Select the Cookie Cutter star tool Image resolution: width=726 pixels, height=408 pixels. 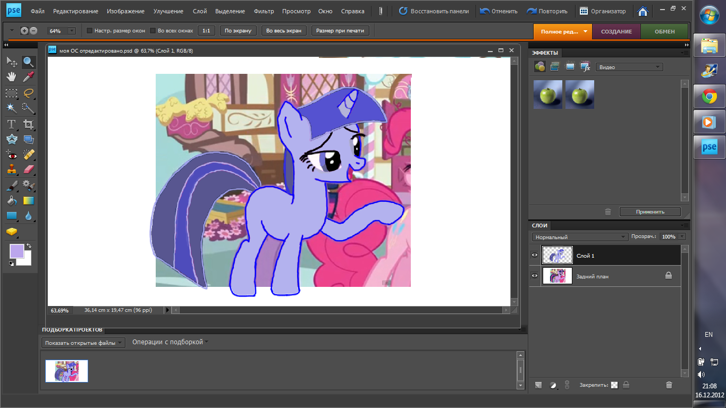pyautogui.click(x=11, y=140)
